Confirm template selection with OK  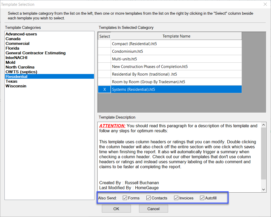click(x=116, y=208)
